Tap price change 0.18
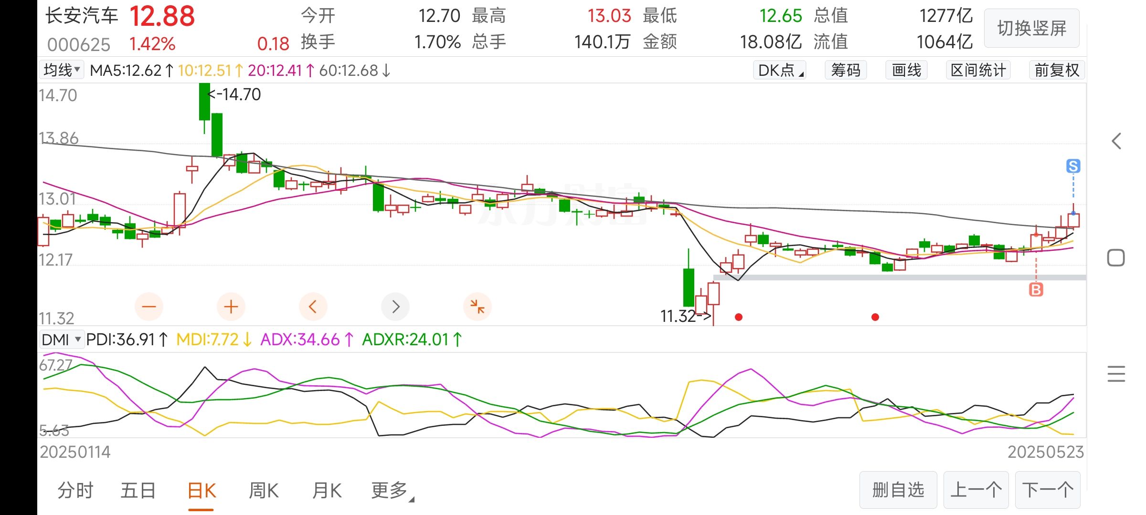This screenshot has width=1146, height=515. (273, 44)
